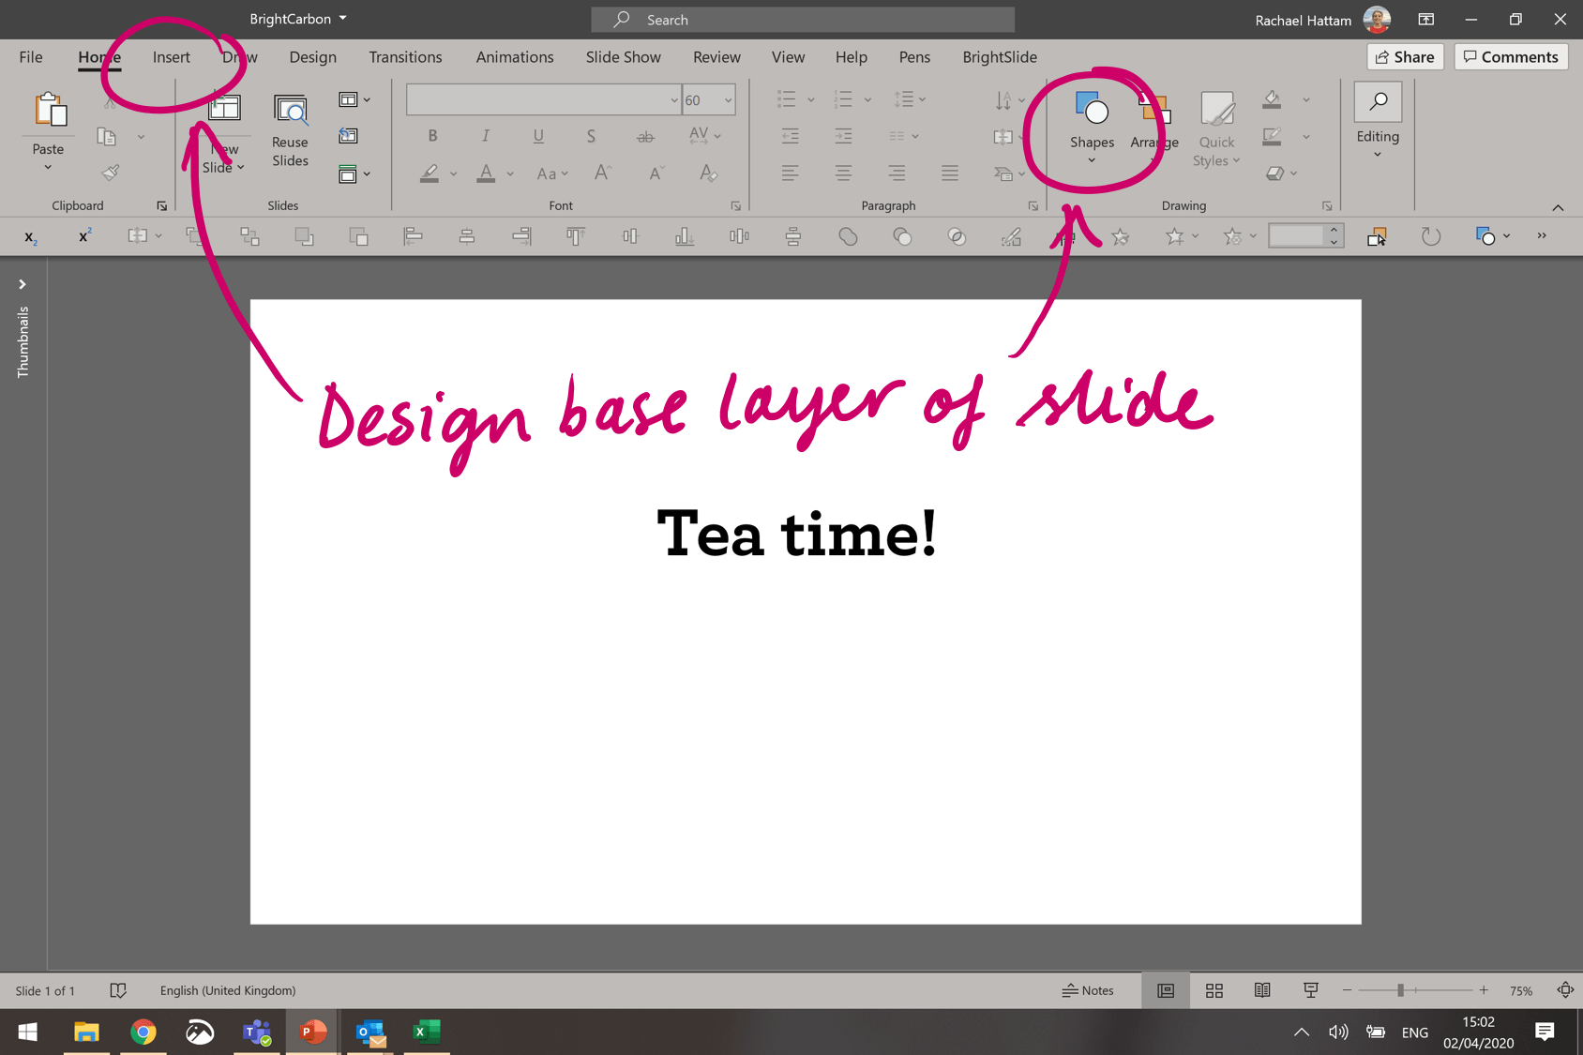This screenshot has height=1055, width=1583.
Task: Open the Design tab
Action: pos(313,57)
